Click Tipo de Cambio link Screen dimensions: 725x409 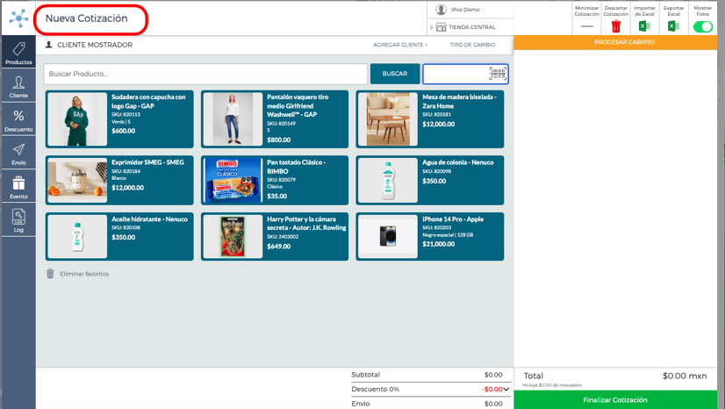pos(472,45)
